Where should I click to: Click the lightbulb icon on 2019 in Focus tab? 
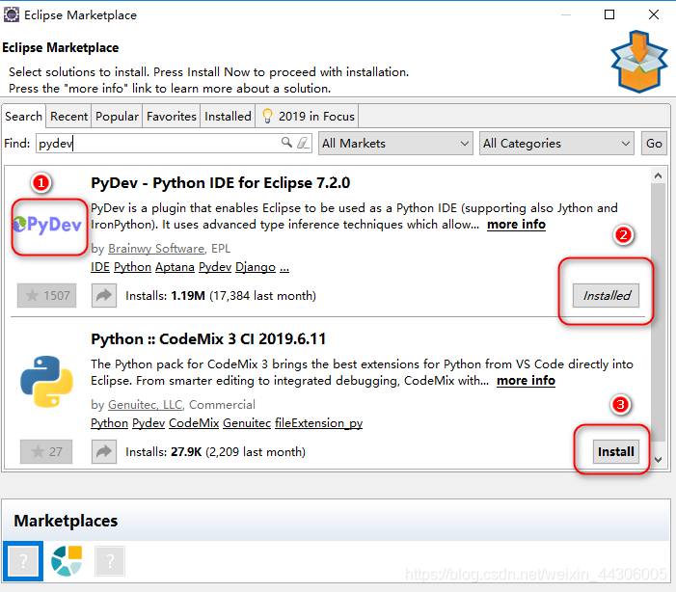click(x=267, y=116)
